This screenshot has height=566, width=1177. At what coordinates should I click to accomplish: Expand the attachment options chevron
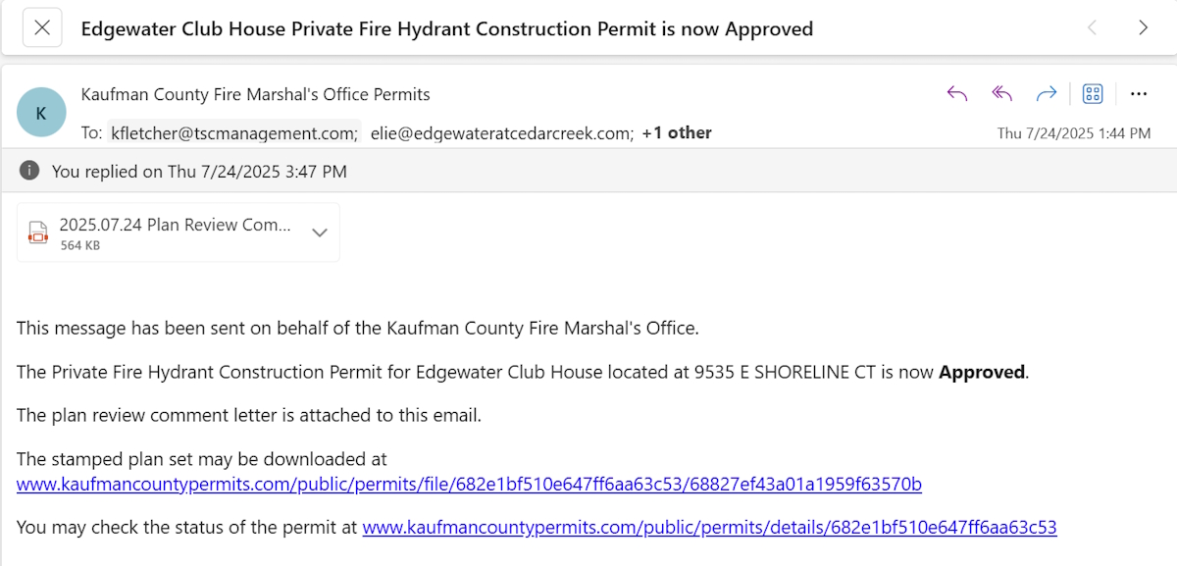tap(319, 232)
